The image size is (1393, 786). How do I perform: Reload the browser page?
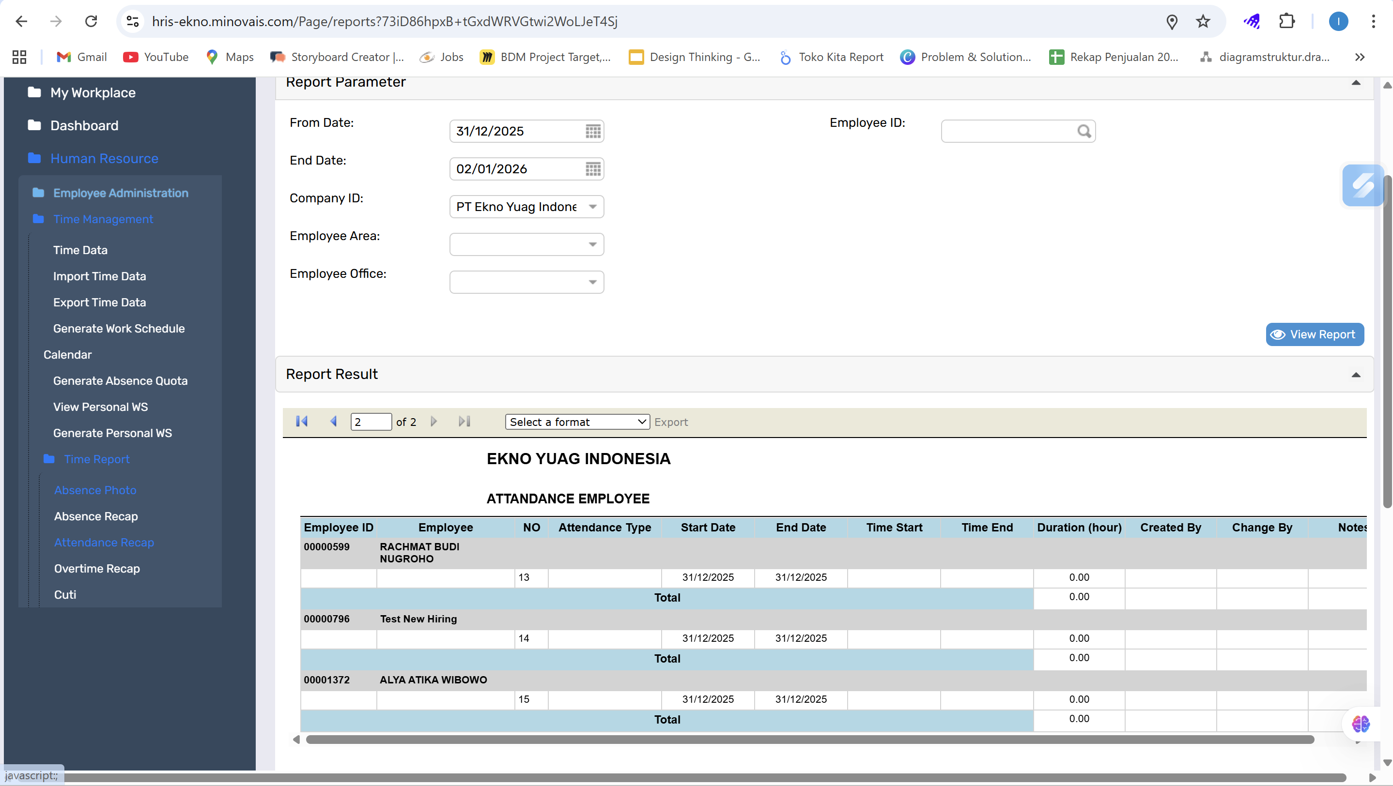pyautogui.click(x=91, y=22)
